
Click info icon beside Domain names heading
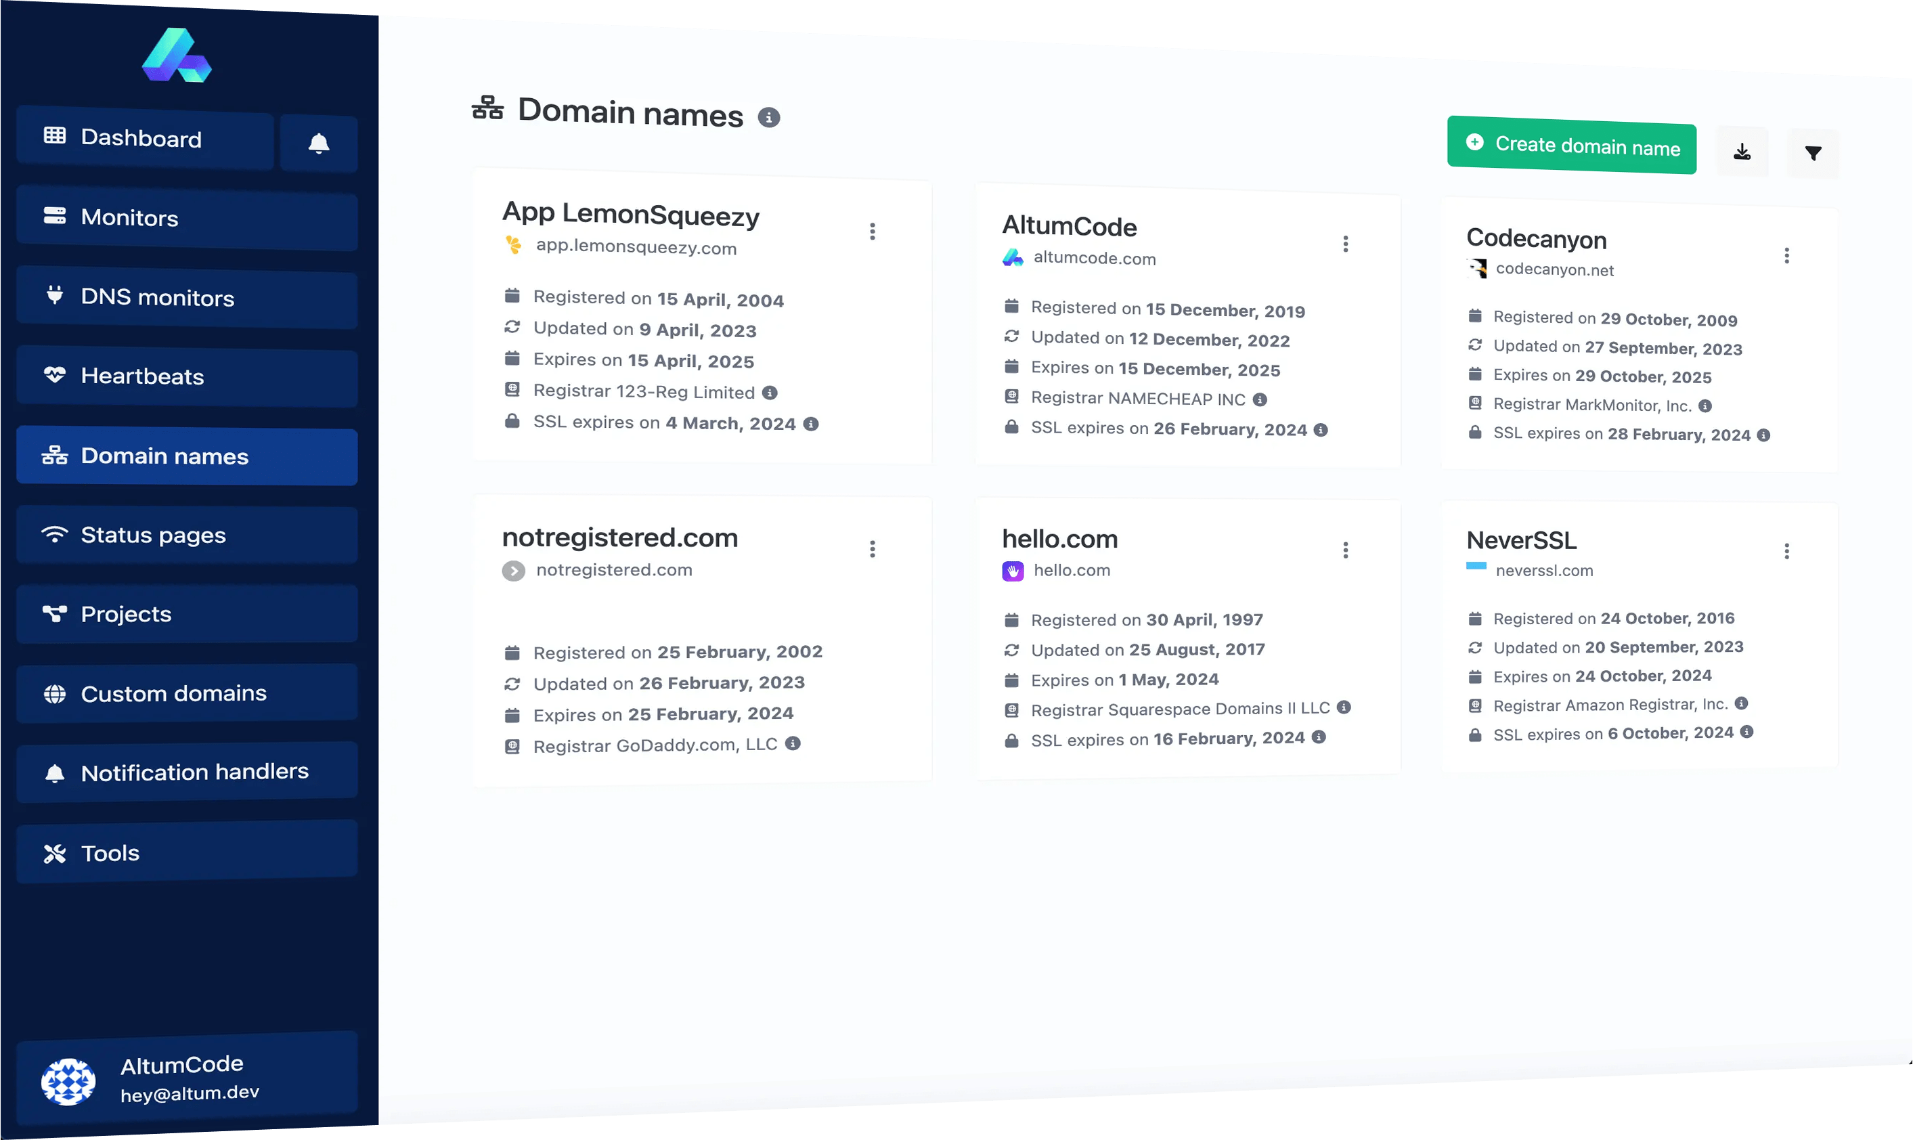[769, 118]
